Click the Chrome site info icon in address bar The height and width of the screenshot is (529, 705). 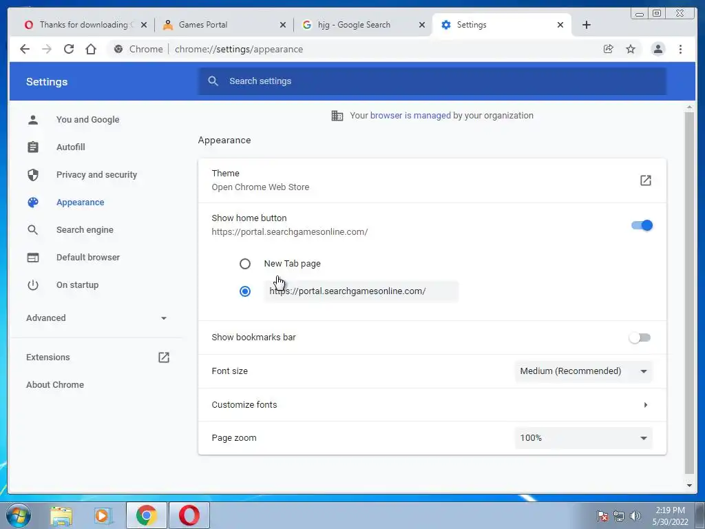pyautogui.click(x=118, y=49)
